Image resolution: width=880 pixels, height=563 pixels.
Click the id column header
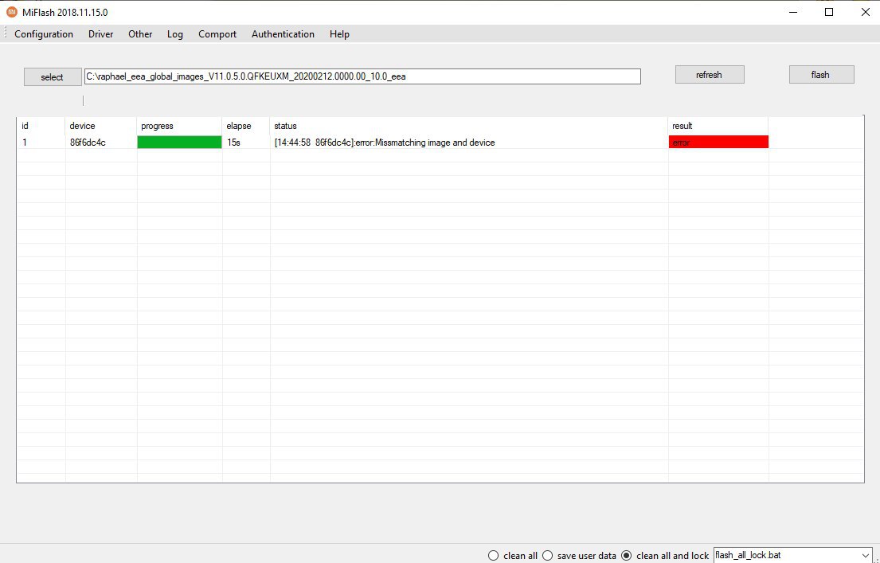tap(41, 126)
